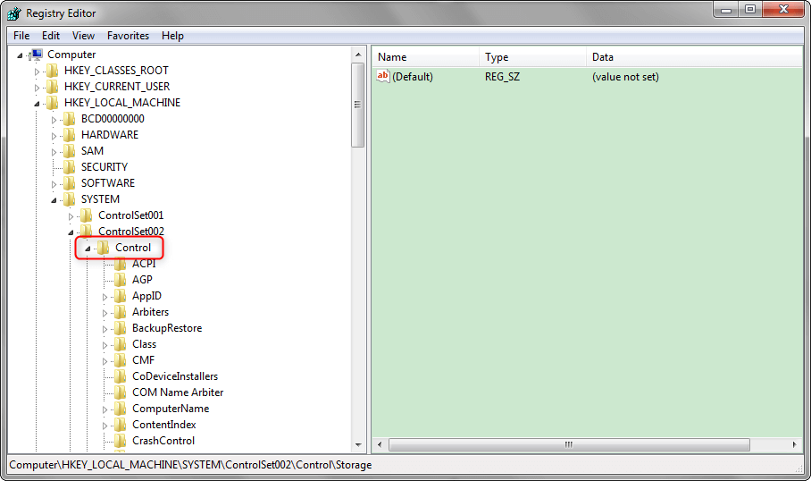Click the ACPI key folder icon

tap(121, 264)
